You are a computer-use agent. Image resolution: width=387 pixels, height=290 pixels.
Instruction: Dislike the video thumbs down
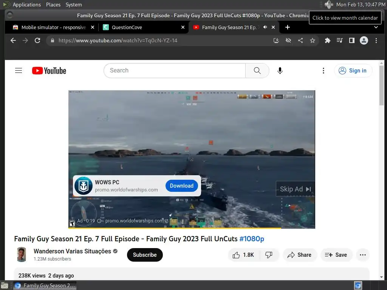click(269, 255)
